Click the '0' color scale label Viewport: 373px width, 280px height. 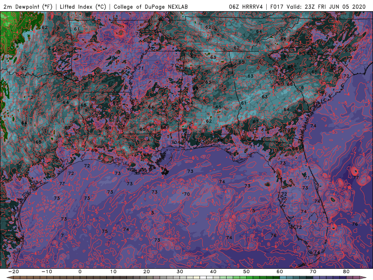(80, 272)
